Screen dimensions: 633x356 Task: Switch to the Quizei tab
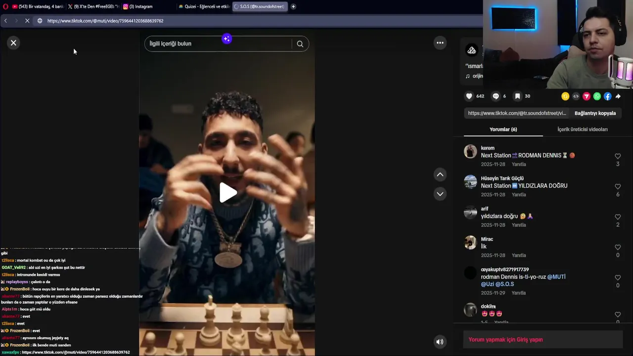(204, 6)
